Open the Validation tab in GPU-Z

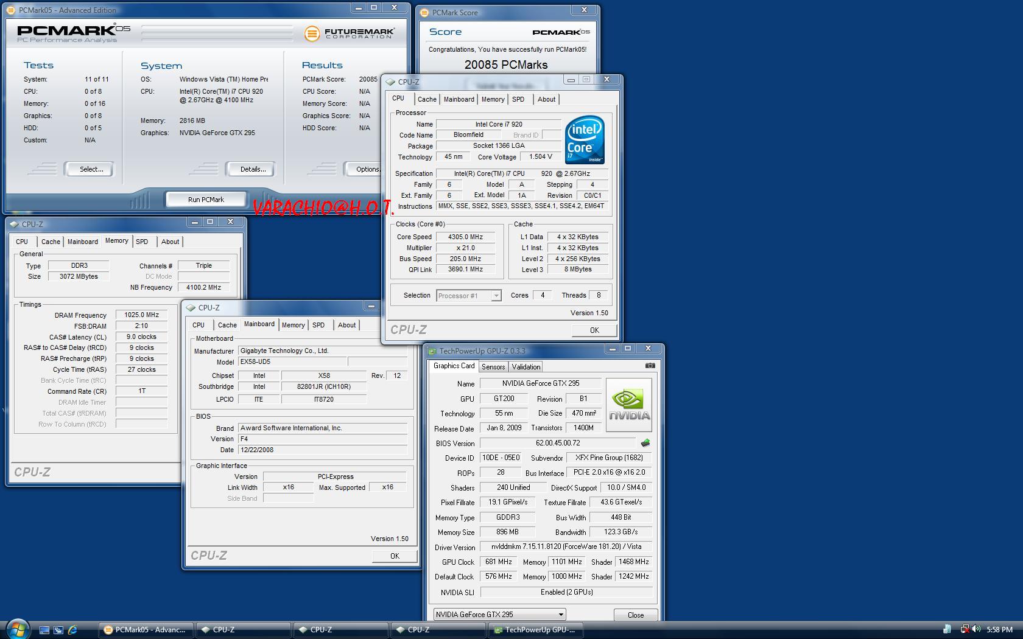(x=526, y=367)
